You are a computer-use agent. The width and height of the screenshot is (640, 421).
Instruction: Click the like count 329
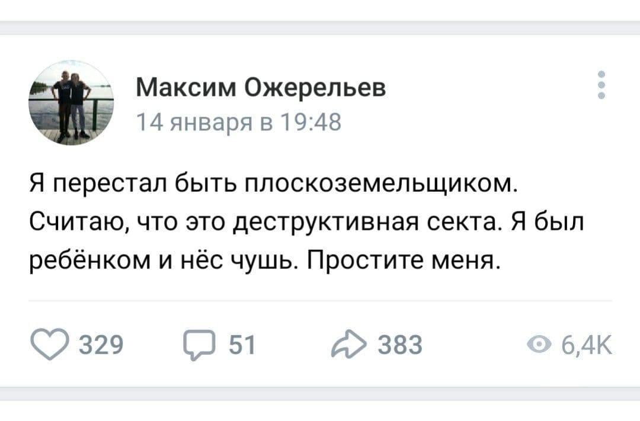click(103, 344)
